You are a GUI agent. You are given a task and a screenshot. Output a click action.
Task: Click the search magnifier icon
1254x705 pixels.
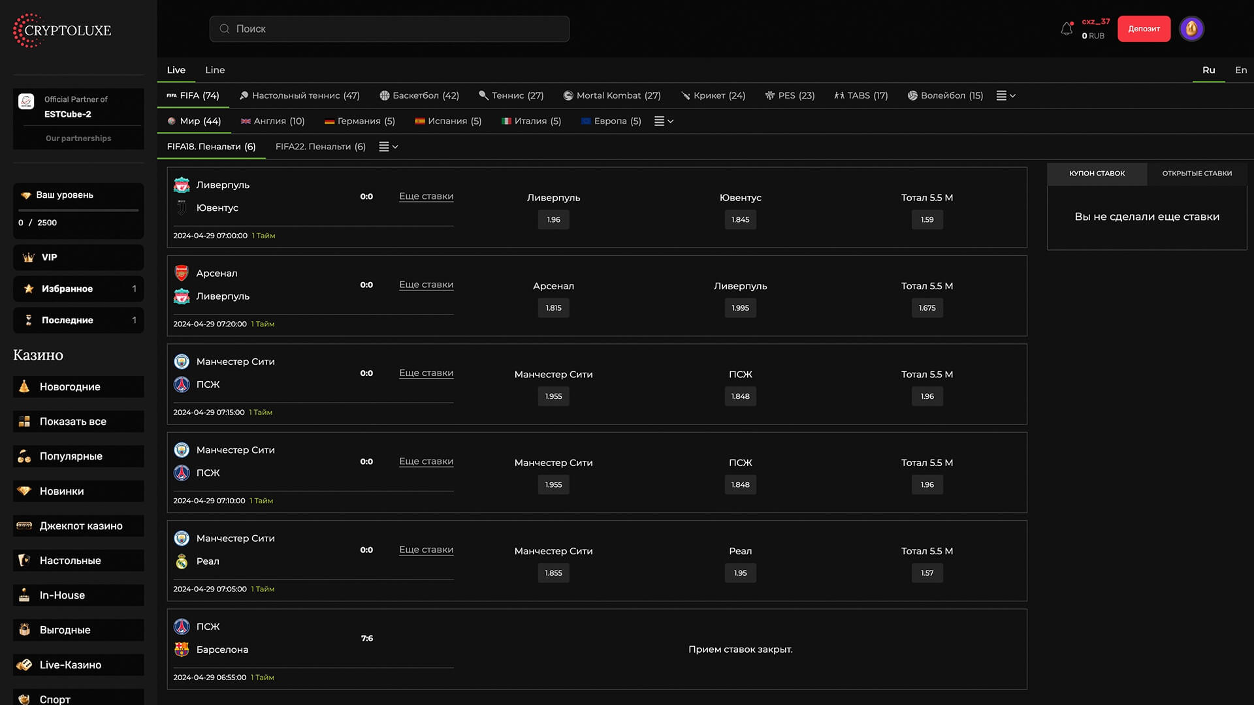tap(225, 29)
